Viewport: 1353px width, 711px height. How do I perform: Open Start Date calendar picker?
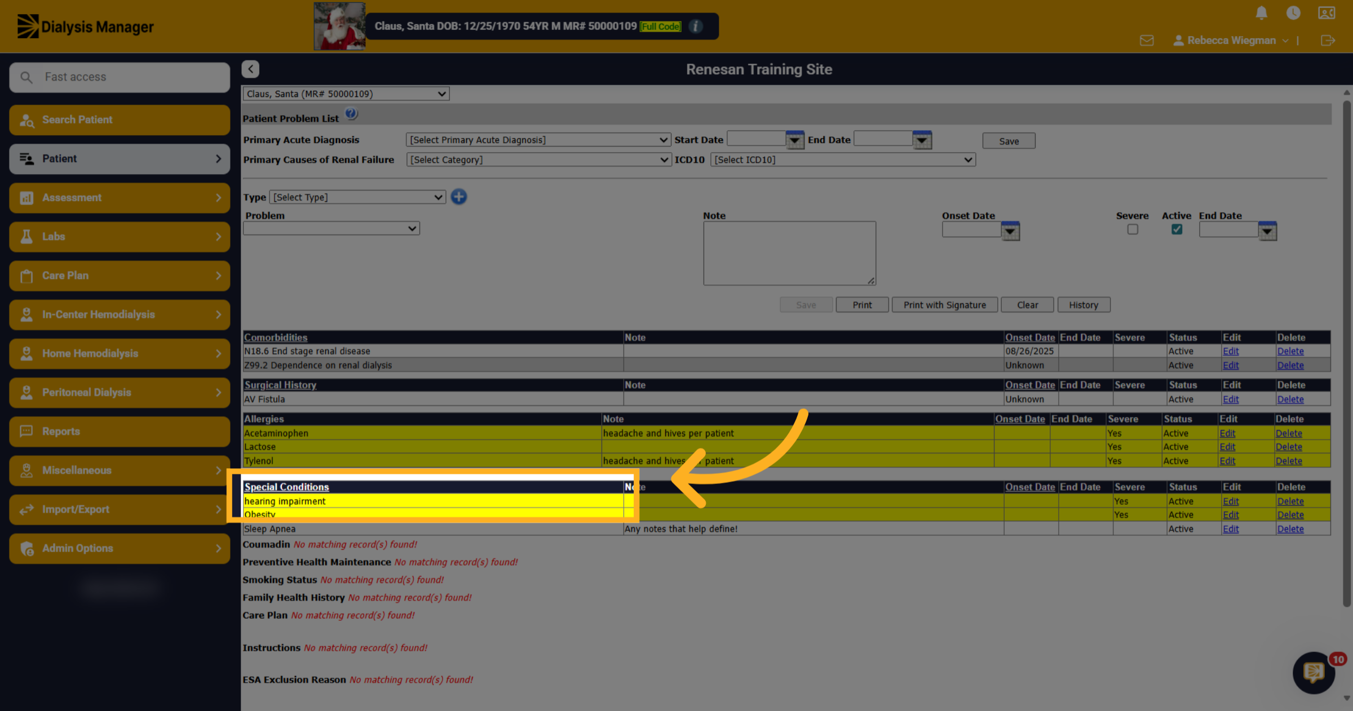(x=795, y=140)
